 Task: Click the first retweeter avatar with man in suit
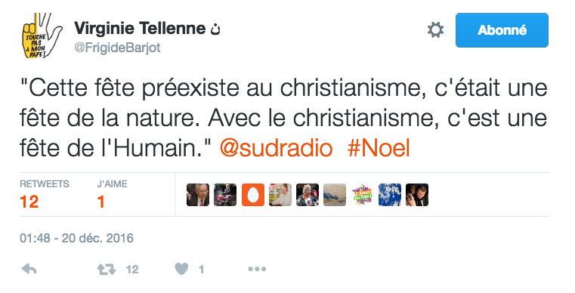[198, 195]
